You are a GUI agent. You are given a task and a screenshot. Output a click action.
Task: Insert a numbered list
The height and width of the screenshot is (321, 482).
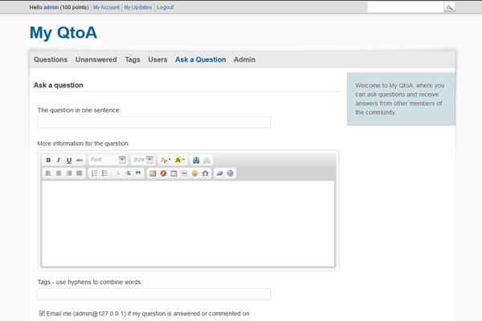(x=94, y=173)
